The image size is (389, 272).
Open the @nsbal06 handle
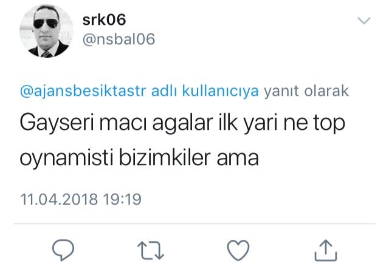pyautogui.click(x=119, y=39)
